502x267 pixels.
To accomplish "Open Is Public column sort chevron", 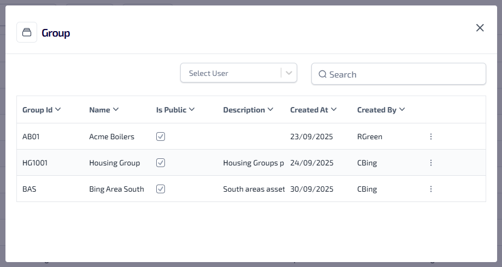I will click(x=192, y=110).
